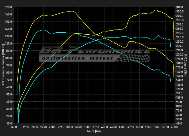This screenshot has width=189, height=136.
Task: Click the yellow power curve's peak near 5500 rpm
Action: pyautogui.click(x=155, y=10)
